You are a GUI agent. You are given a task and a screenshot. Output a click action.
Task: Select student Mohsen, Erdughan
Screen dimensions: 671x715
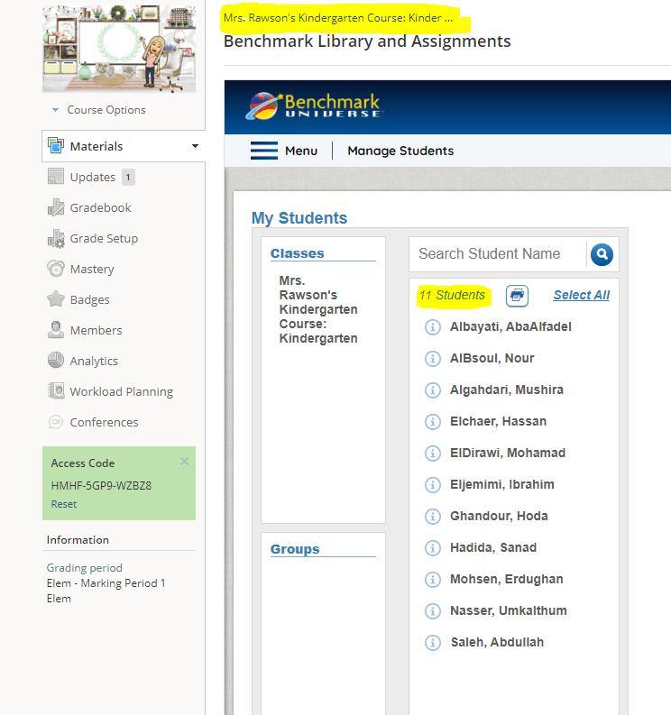[x=506, y=579]
